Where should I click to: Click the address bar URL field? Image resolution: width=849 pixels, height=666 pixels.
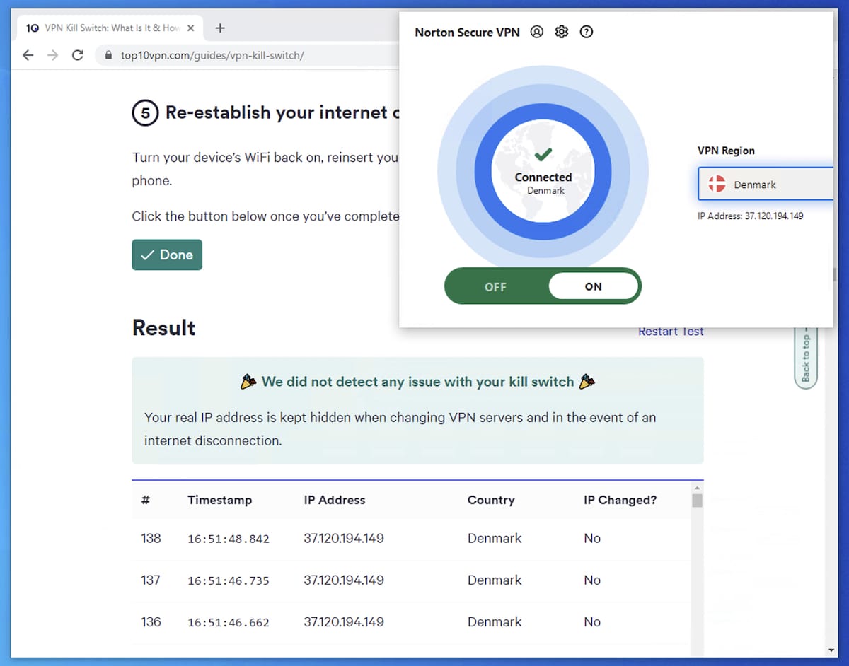(x=212, y=54)
